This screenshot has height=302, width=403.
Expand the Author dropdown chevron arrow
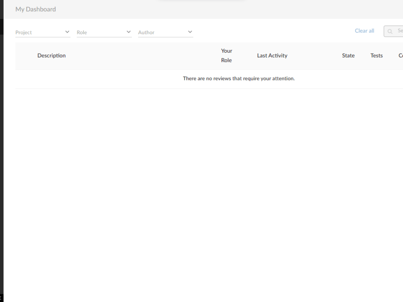190,31
